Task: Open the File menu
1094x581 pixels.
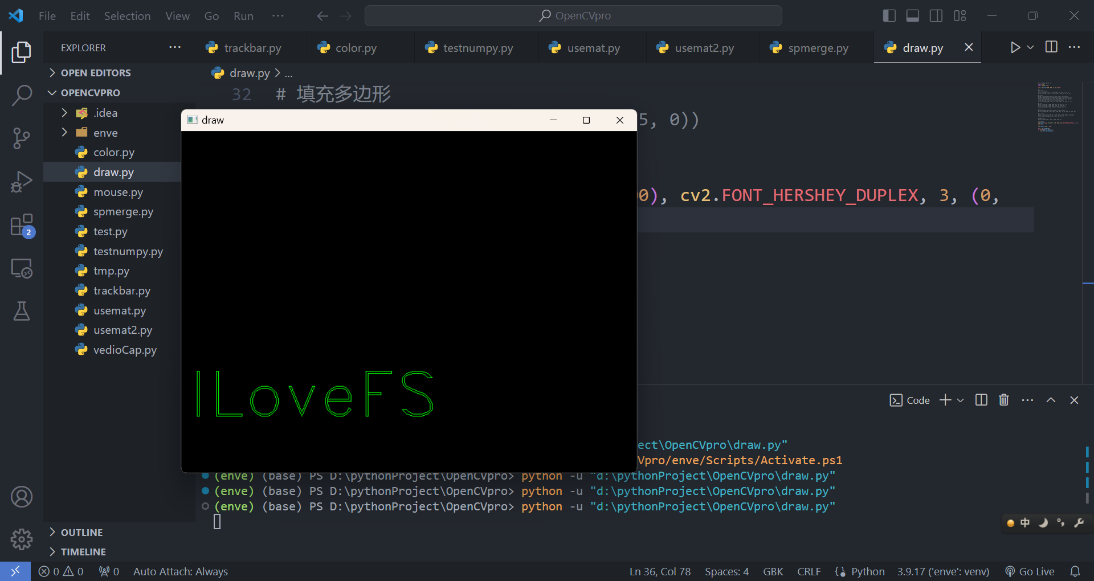Action: (x=47, y=16)
